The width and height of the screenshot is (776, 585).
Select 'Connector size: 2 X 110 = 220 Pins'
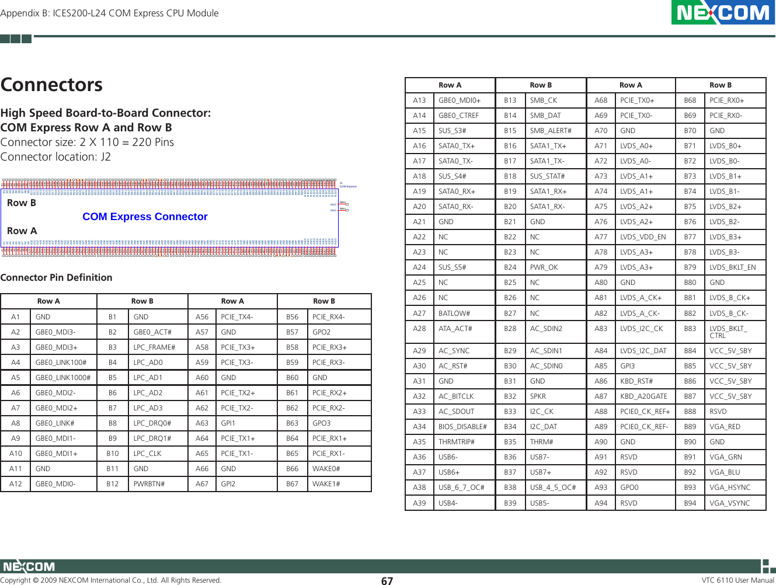87,142
